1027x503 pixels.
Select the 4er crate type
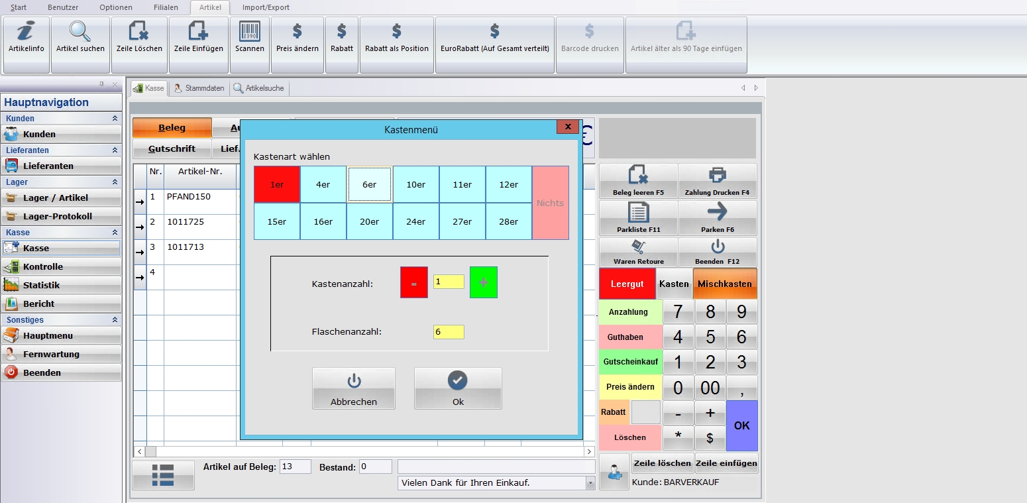coord(323,184)
